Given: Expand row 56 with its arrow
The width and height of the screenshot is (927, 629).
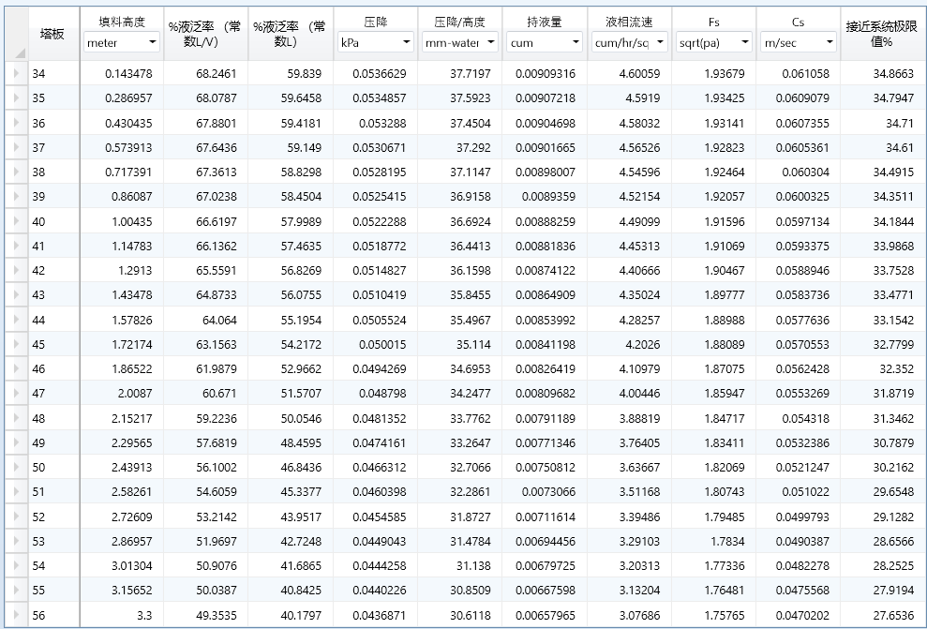Looking at the screenshot, I should tap(17, 615).
